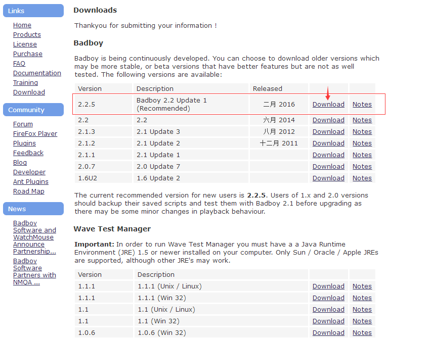The height and width of the screenshot is (342, 431).
Task: Click the sidebar Download link under Links
Action: point(29,92)
